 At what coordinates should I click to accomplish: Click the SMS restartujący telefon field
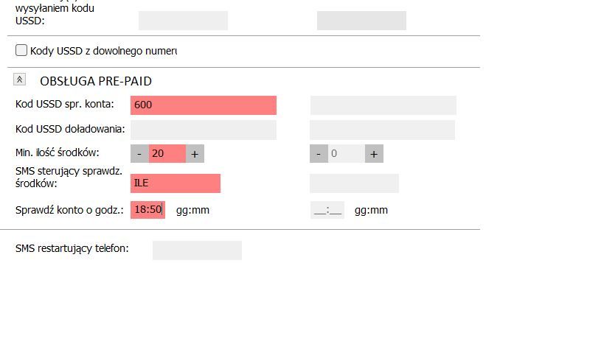click(197, 250)
